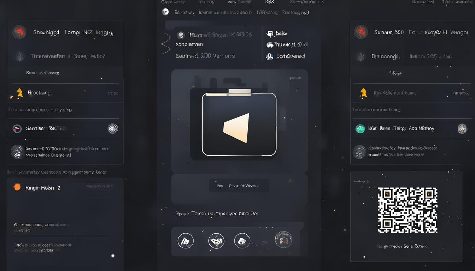Click the yellow arrow icon next to Elrocknng

coord(20,93)
